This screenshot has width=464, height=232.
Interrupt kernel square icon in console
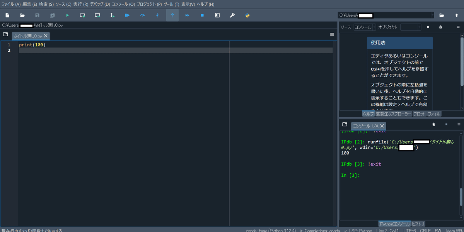point(446,124)
